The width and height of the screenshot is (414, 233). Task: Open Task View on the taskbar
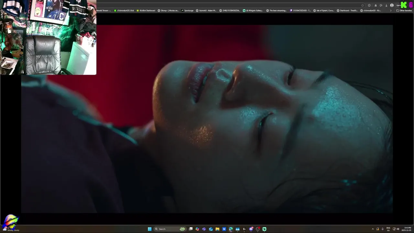(191, 229)
